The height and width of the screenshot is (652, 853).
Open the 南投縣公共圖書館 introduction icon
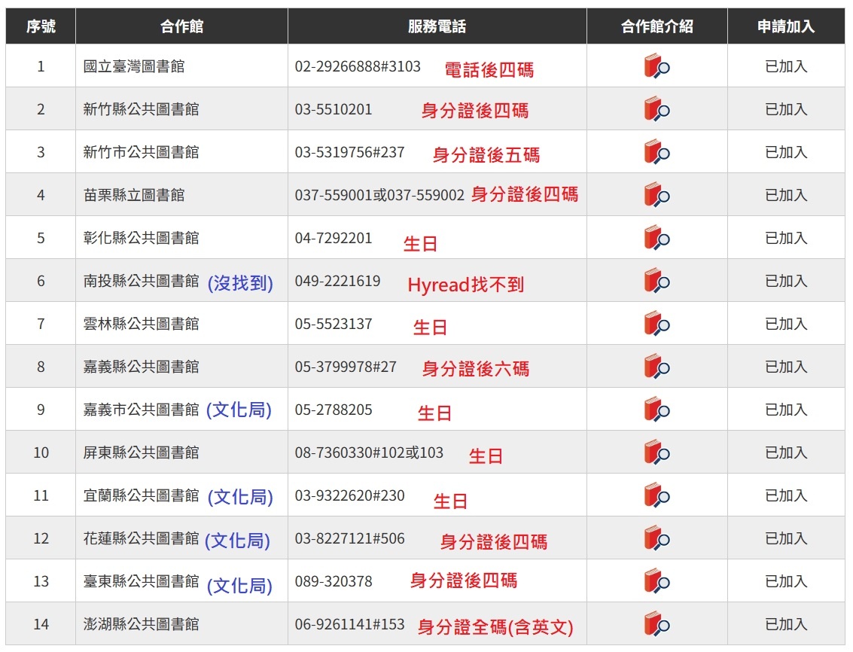pos(657,281)
